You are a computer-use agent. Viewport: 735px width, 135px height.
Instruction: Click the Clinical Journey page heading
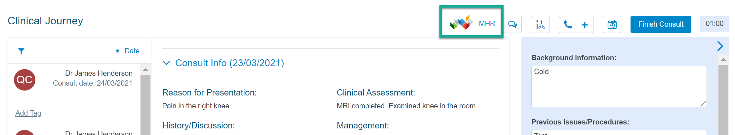pos(45,21)
